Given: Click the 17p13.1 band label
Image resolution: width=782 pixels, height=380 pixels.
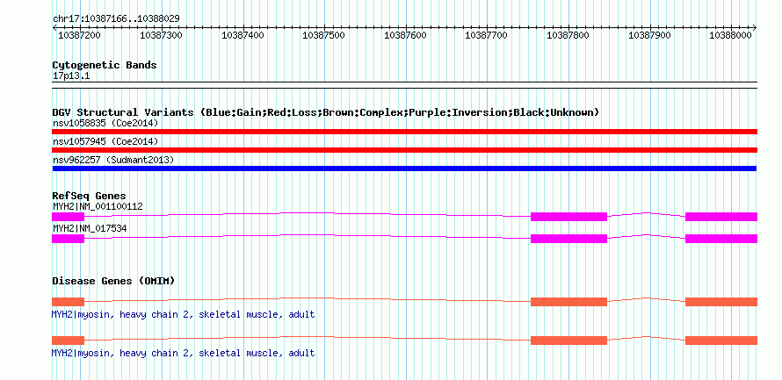Looking at the screenshot, I should (x=71, y=76).
